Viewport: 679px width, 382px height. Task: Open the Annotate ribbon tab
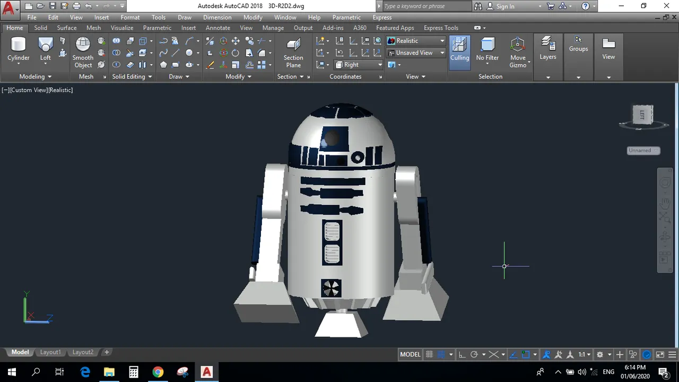tap(218, 28)
